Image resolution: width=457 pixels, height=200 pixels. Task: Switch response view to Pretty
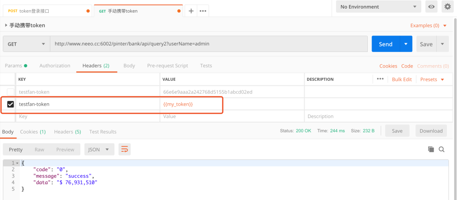pos(16,149)
